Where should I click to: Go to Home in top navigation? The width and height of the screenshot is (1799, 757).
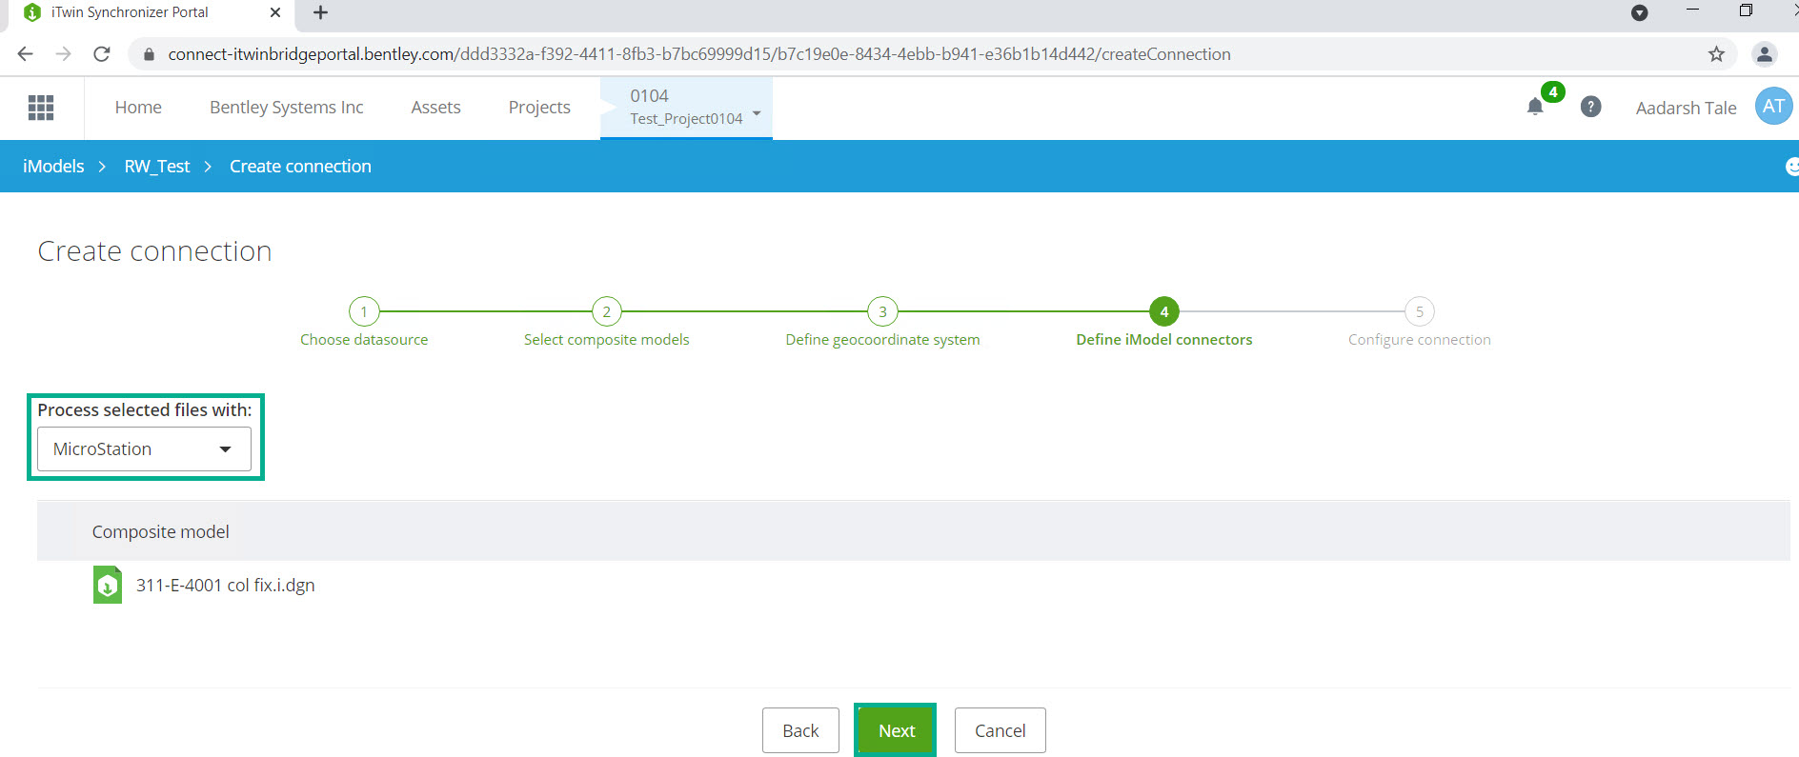coord(138,108)
